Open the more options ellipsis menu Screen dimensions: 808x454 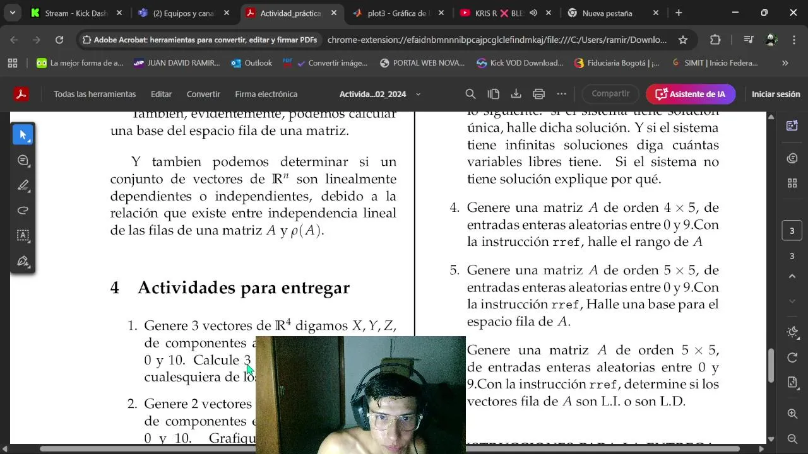[x=561, y=94]
